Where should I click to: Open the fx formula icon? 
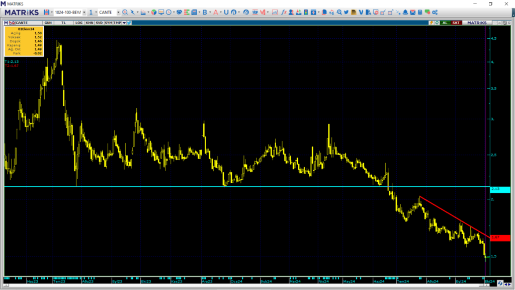tap(284, 12)
